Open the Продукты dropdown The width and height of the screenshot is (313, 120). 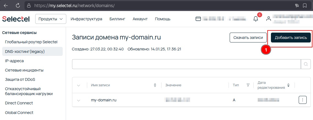(51, 19)
